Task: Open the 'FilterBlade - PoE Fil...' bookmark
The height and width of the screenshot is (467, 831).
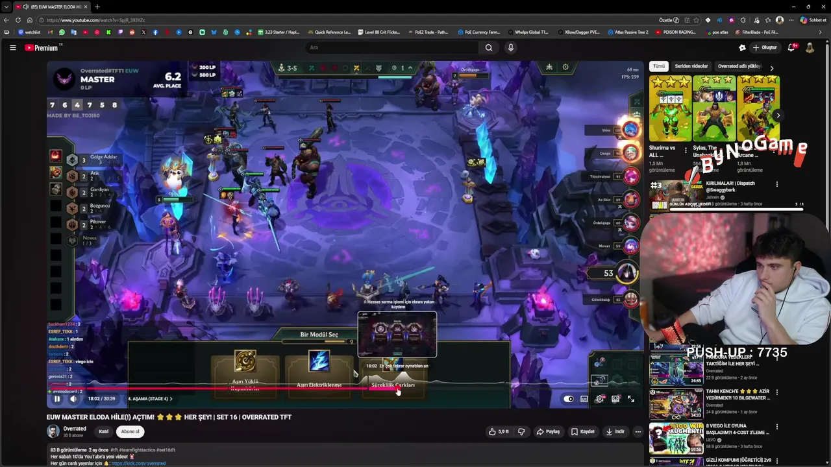Action: (758, 32)
